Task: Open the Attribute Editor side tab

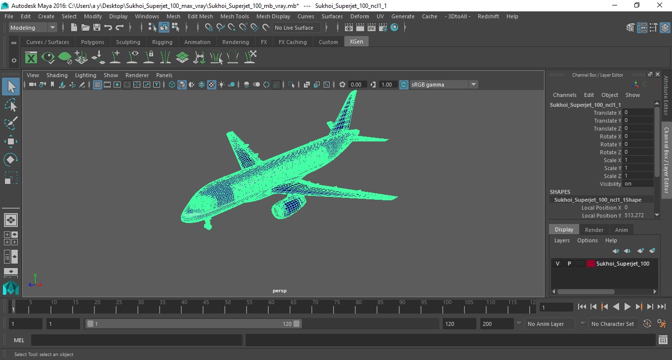Action: point(666,95)
